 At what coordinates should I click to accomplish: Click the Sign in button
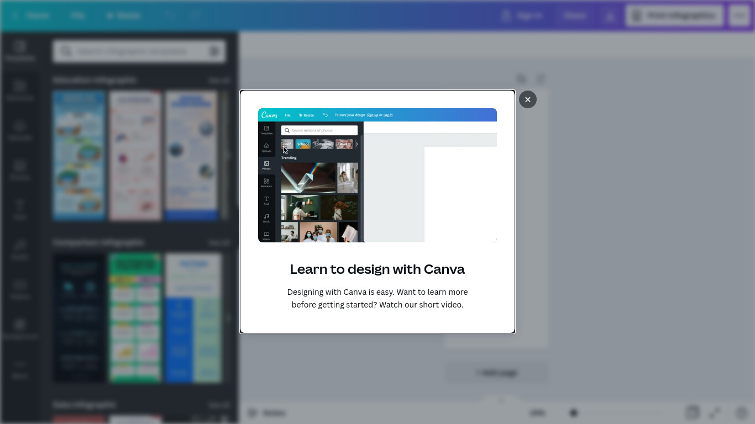pyautogui.click(x=522, y=15)
